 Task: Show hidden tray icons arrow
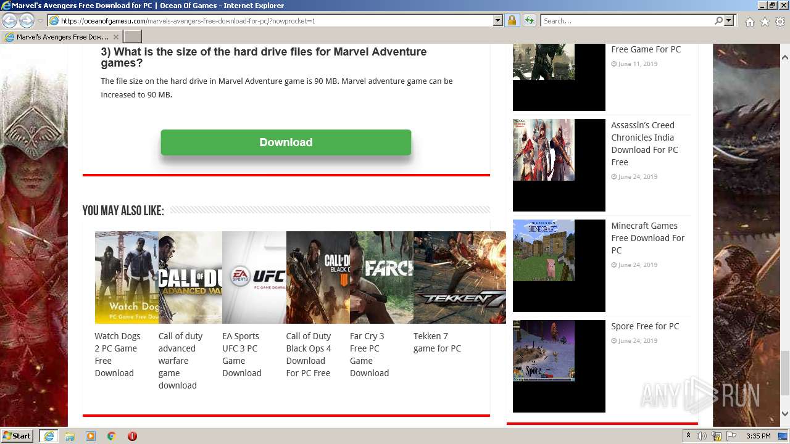[689, 436]
